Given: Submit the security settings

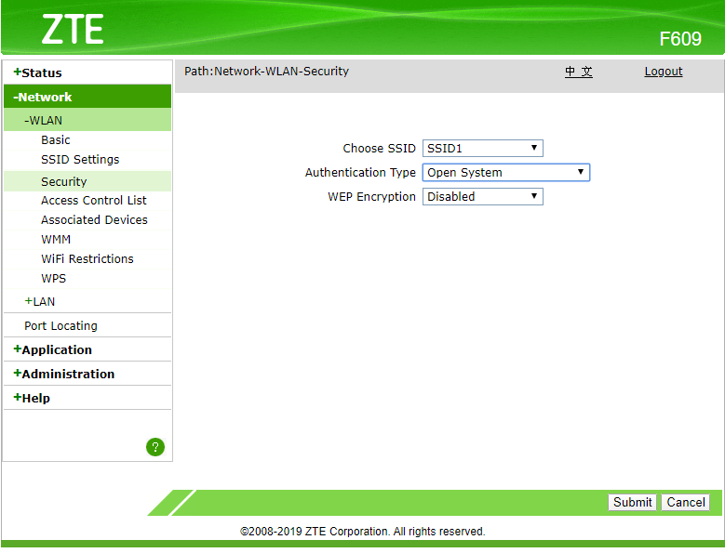Looking at the screenshot, I should (632, 502).
